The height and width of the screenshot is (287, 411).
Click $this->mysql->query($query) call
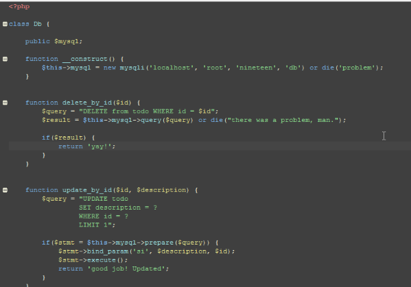tap(138, 120)
